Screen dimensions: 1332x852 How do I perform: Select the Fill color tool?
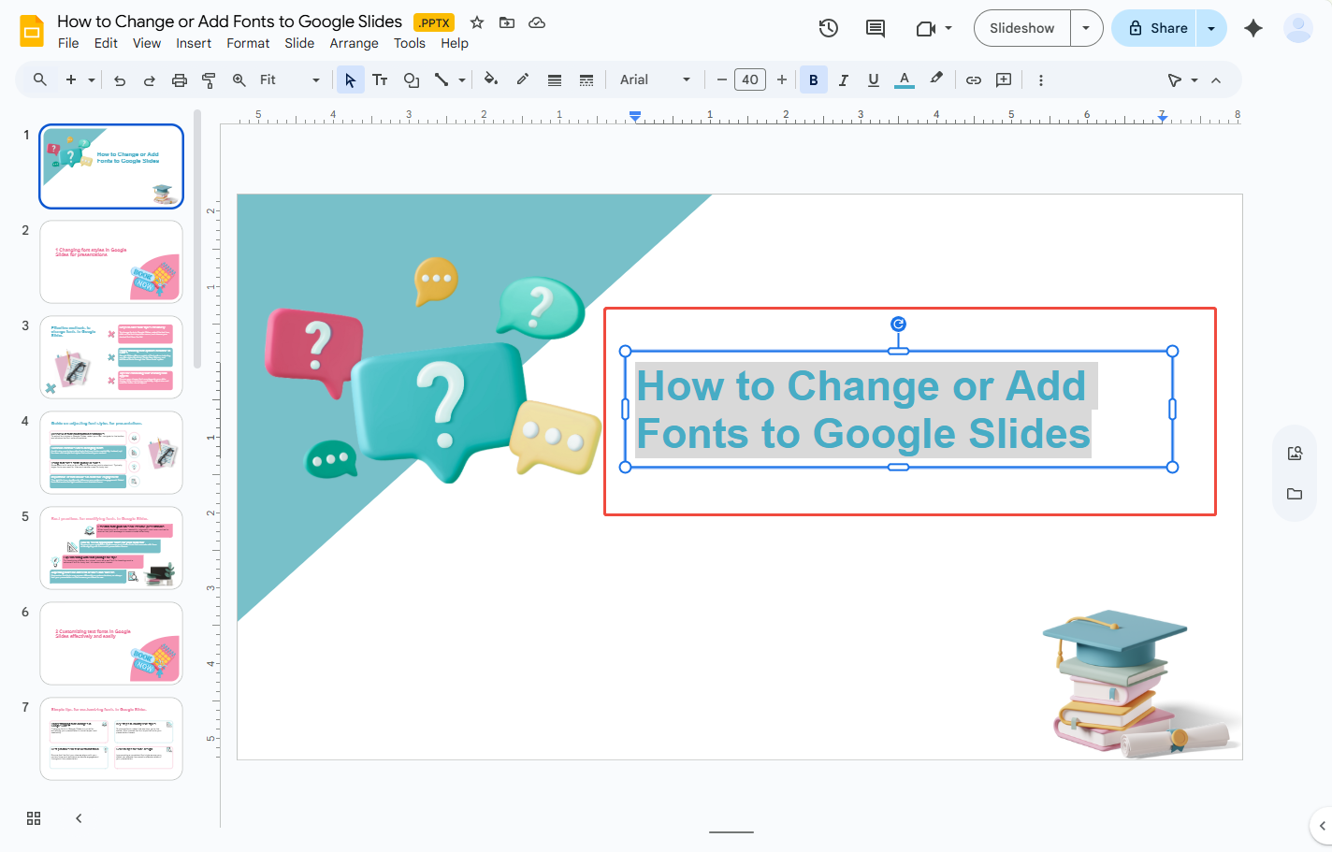click(x=490, y=79)
